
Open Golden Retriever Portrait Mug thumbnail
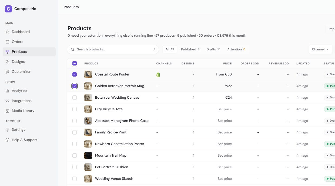point(88,86)
